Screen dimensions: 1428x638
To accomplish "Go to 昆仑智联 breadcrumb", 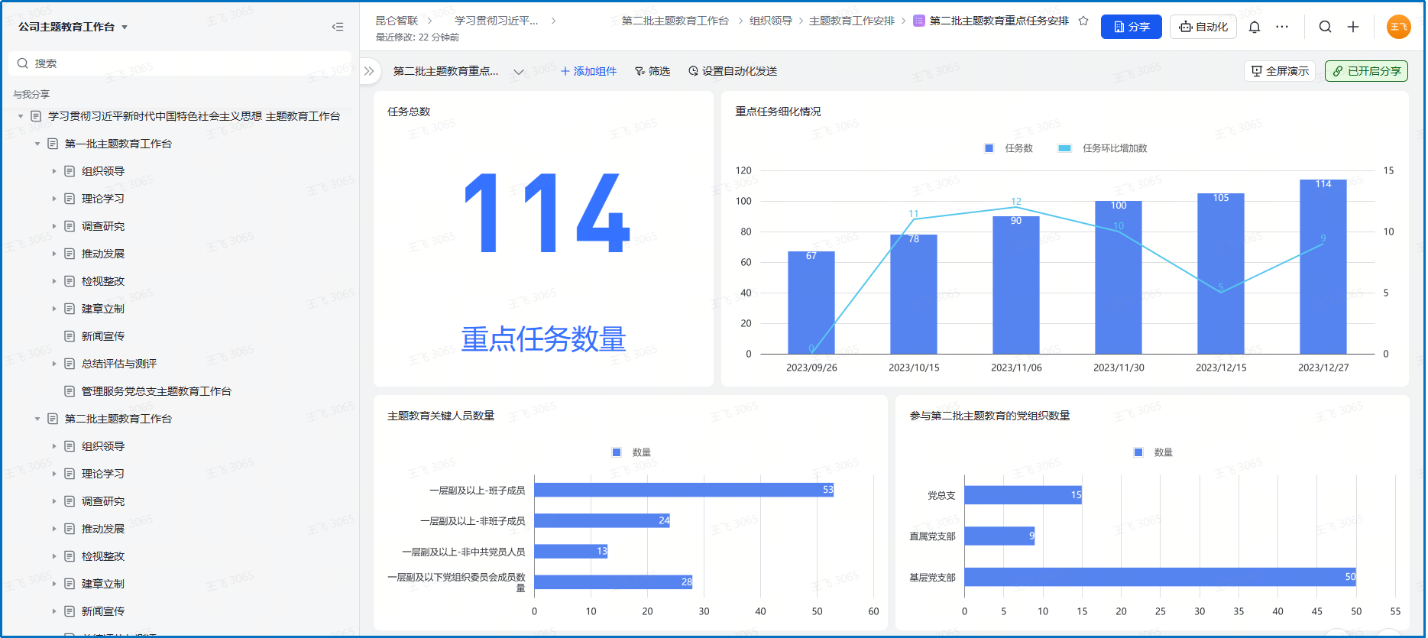I will pyautogui.click(x=397, y=21).
